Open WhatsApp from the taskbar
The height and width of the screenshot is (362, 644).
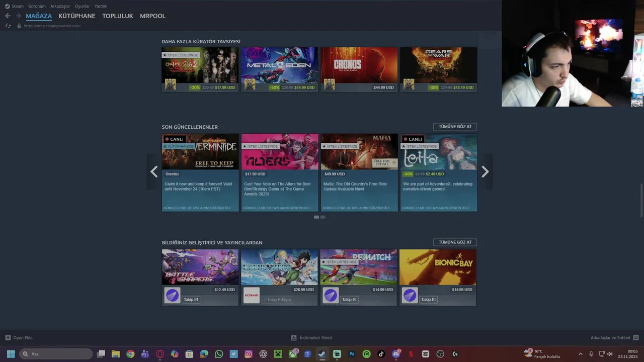(x=219, y=354)
